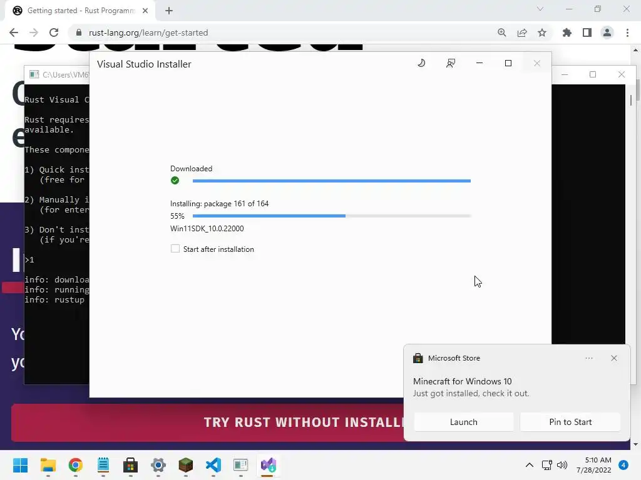Toggle dark theme moon icon in Visual Studio Installer

click(421, 63)
